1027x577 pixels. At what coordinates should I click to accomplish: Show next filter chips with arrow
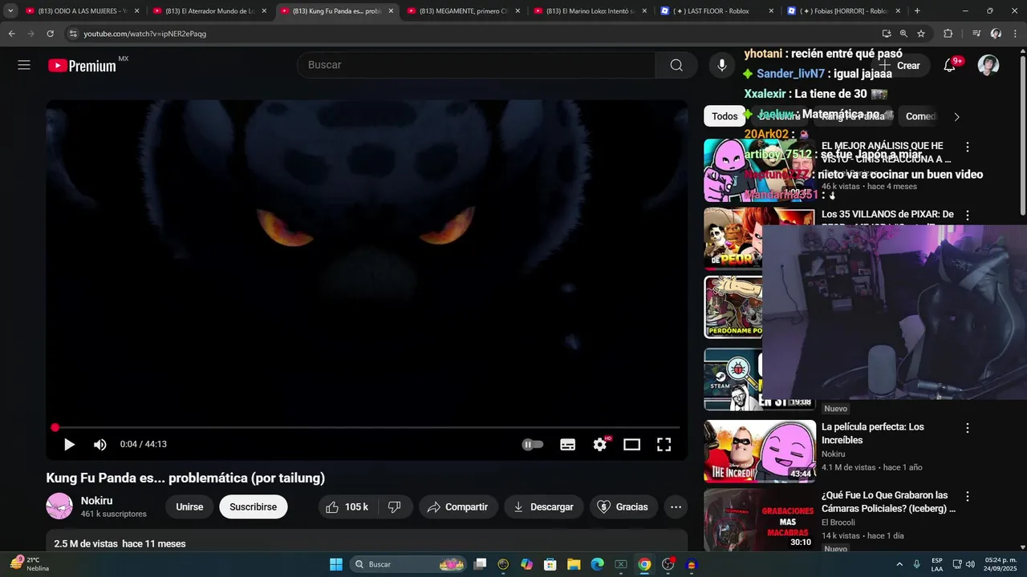coord(956,116)
